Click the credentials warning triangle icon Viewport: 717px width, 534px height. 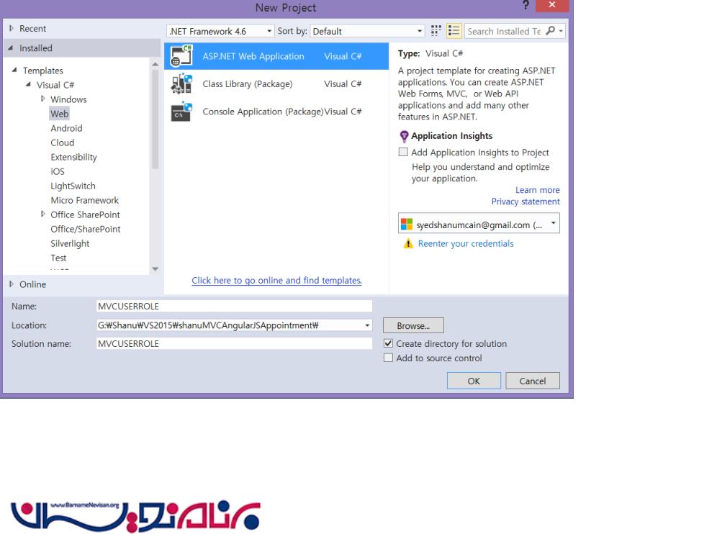408,244
